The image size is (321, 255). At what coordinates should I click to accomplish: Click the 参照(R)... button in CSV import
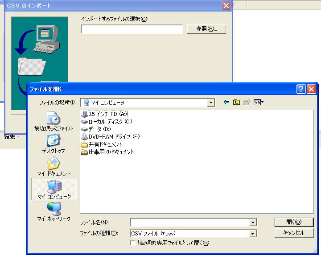(206, 29)
